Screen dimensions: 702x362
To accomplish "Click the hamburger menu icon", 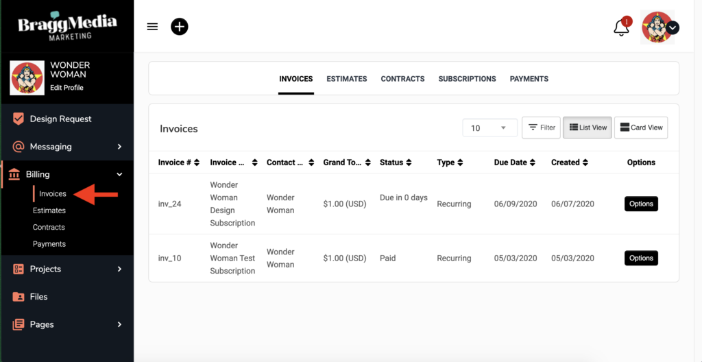I will (x=152, y=27).
